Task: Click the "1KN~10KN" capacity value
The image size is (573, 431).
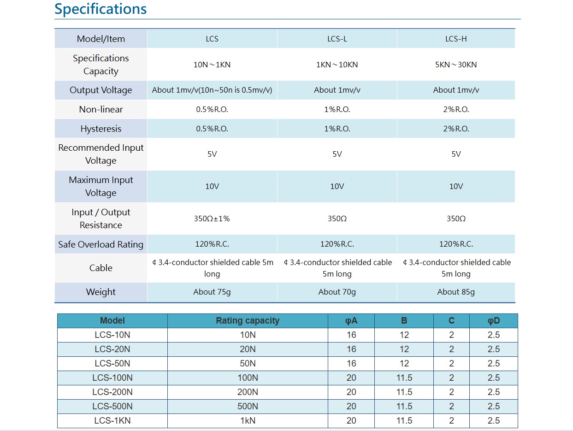Action: click(337, 65)
